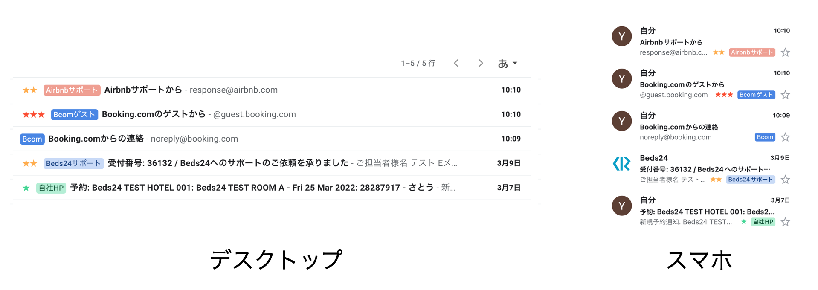Toggle star on mobile Airbnbサポート message
The height and width of the screenshot is (290, 818).
(785, 52)
